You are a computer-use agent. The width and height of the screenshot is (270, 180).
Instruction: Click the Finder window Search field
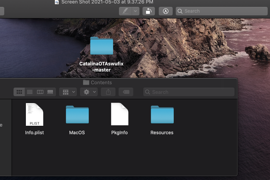(x=189, y=92)
